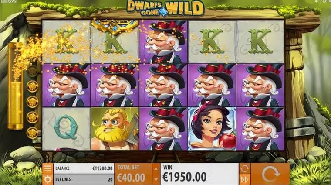Screen dimensions: 331x185
Task: Toggle the sound icon in top corner
Action: pos(317,1)
